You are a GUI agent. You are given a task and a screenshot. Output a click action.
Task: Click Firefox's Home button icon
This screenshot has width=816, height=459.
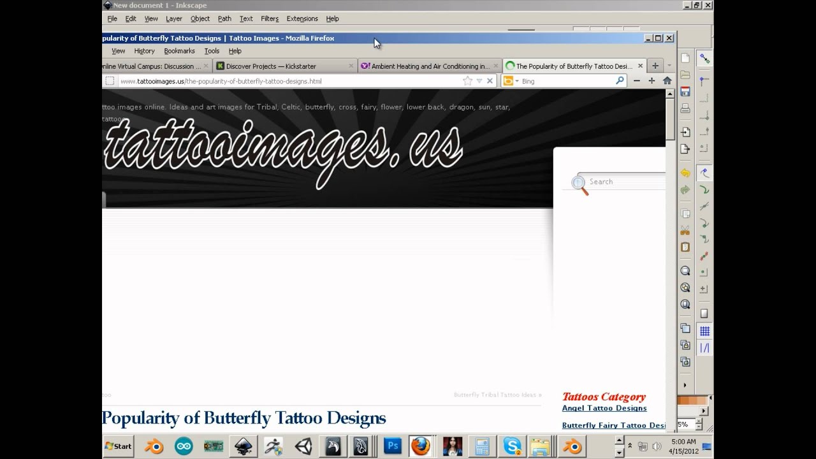(x=667, y=81)
